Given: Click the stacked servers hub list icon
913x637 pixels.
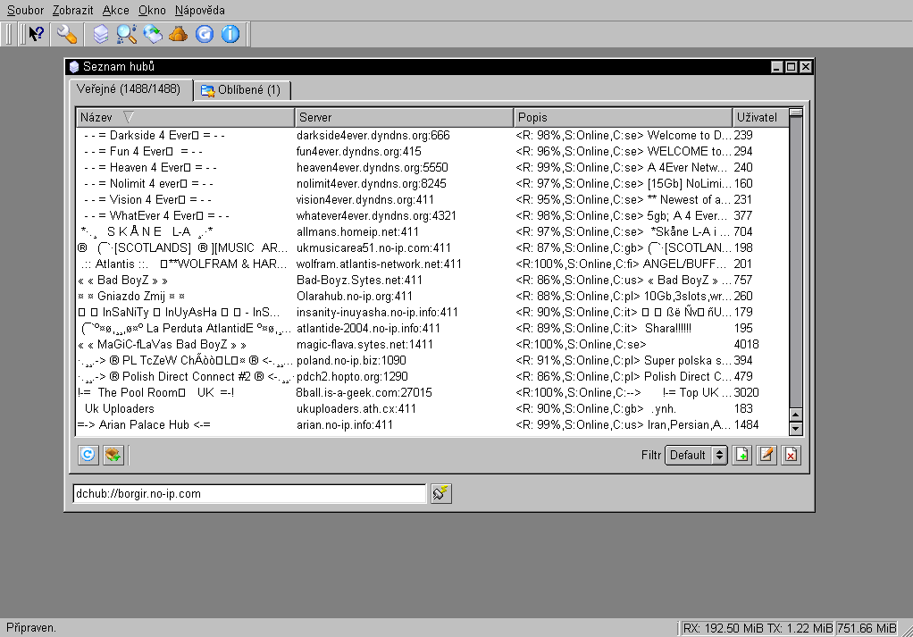Looking at the screenshot, I should click(x=101, y=34).
